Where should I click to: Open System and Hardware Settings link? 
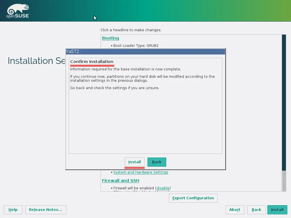(141, 172)
